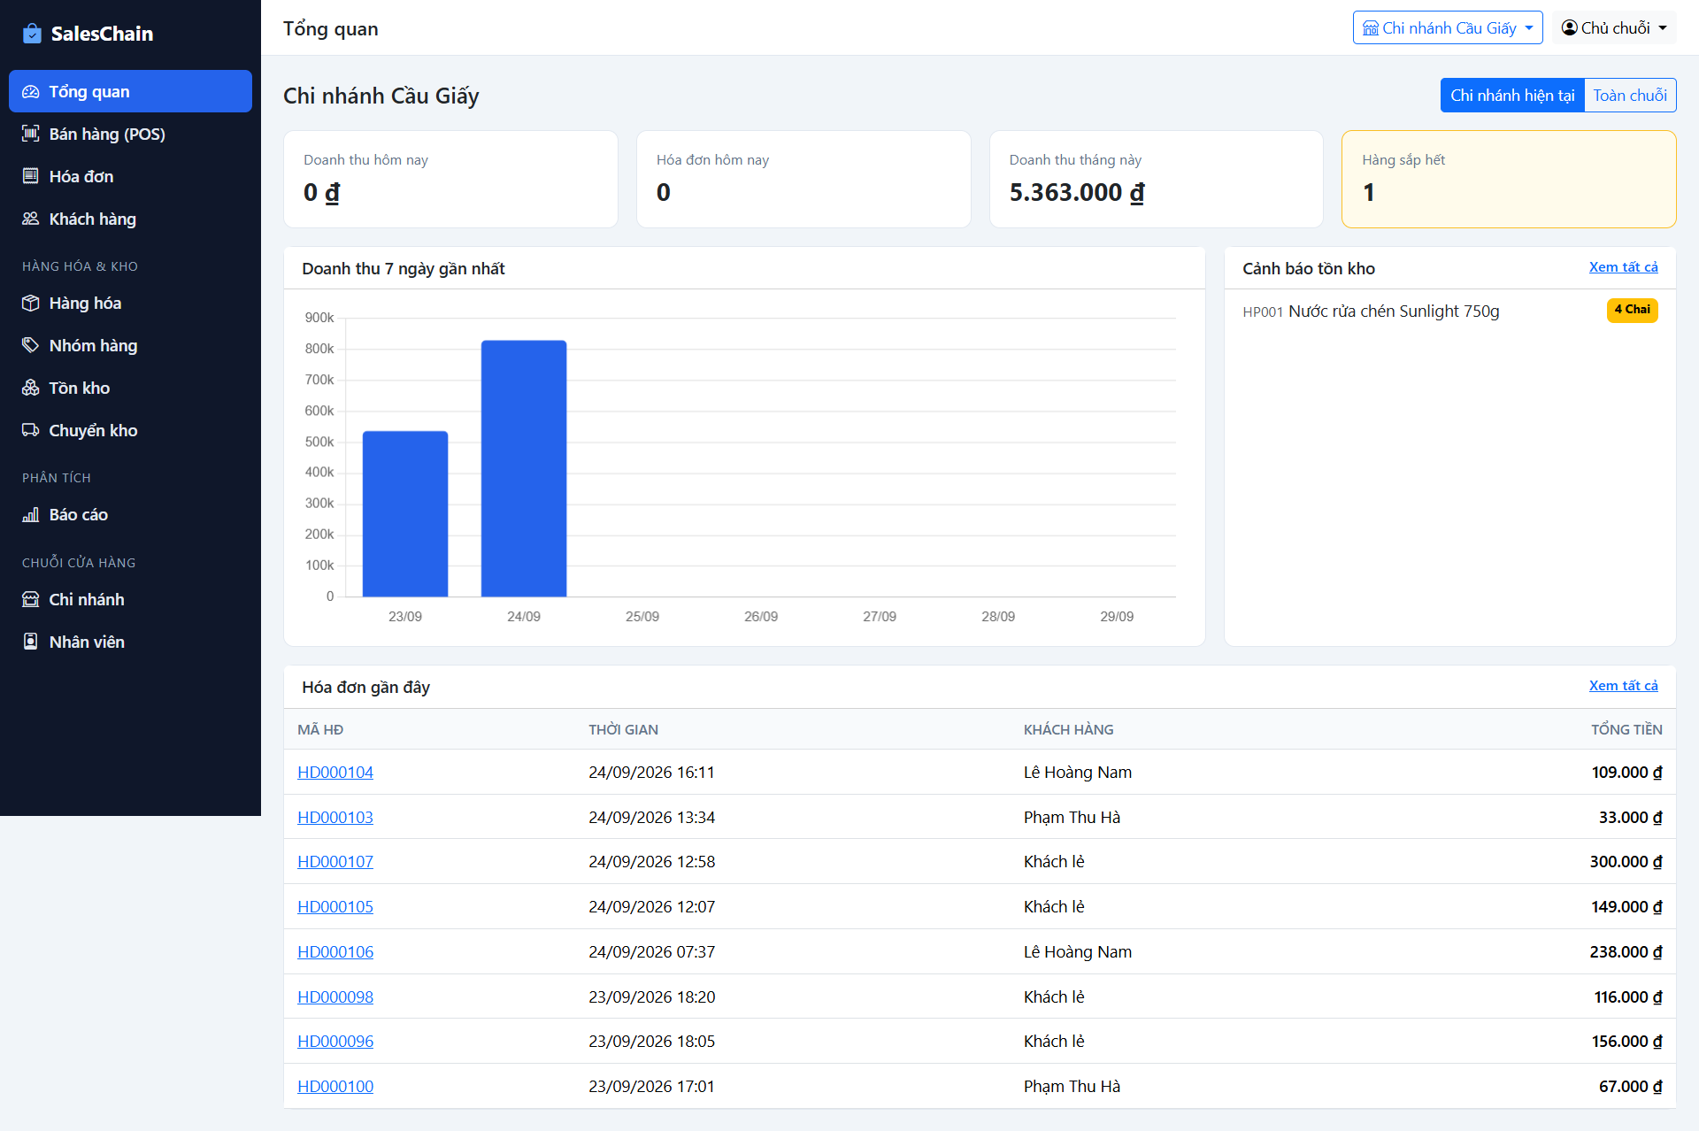Open invoice HD000103
Screen dimensions: 1699x1131
(335, 818)
